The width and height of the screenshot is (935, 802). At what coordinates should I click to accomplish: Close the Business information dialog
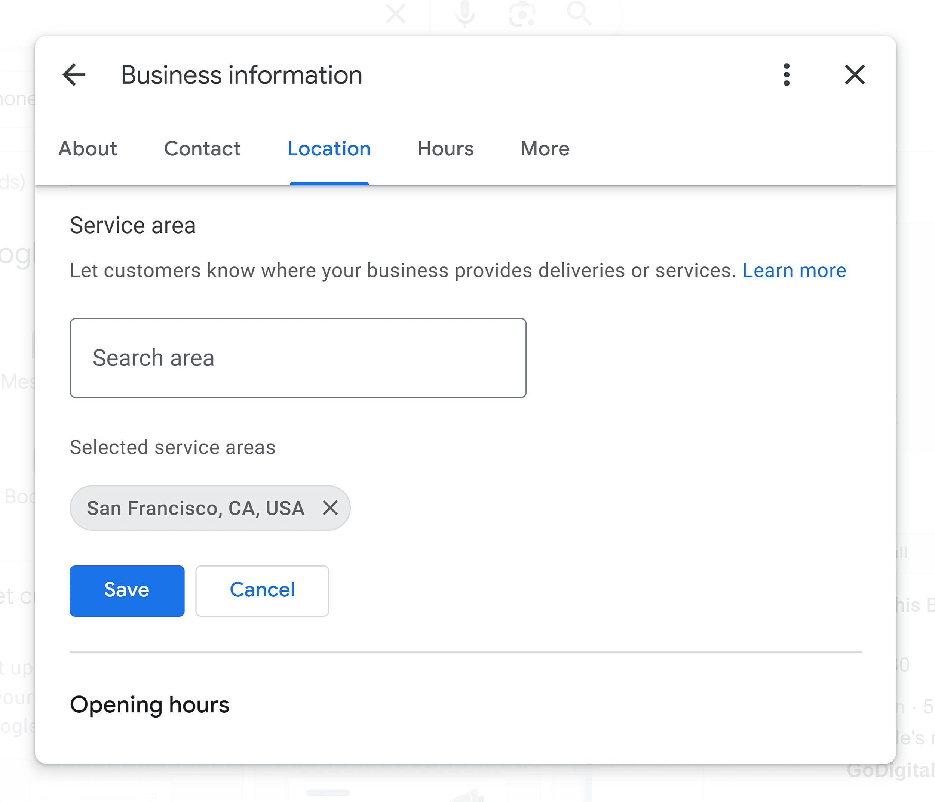pyautogui.click(x=854, y=75)
